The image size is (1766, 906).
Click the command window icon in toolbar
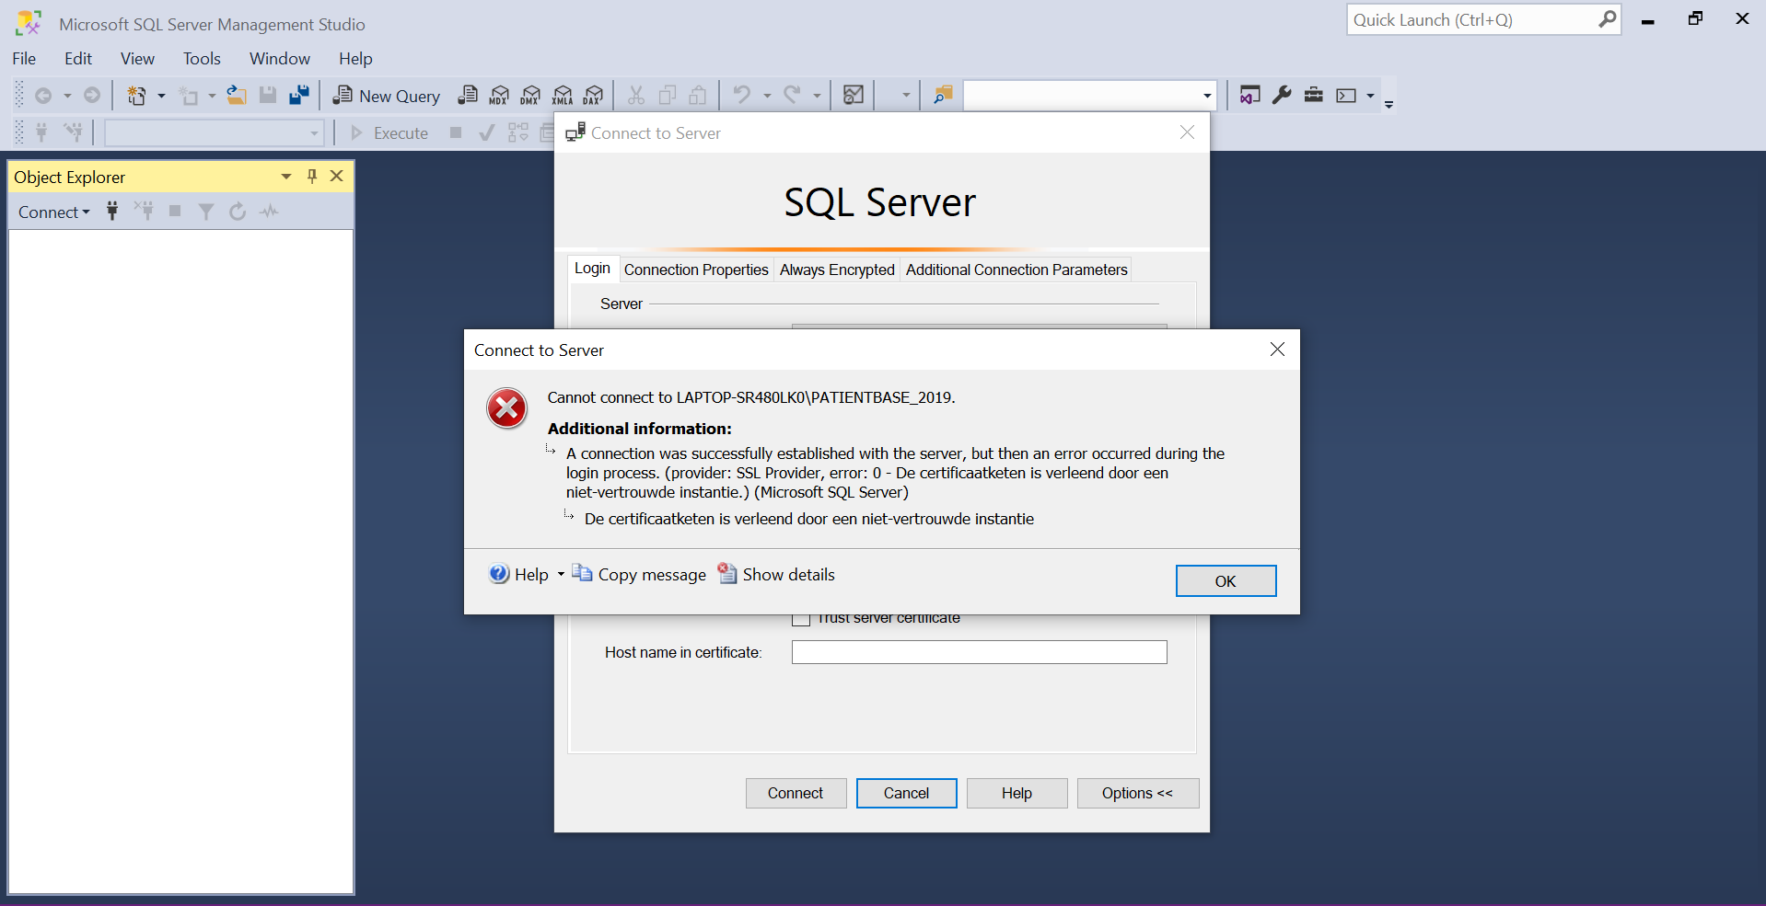[1346, 96]
